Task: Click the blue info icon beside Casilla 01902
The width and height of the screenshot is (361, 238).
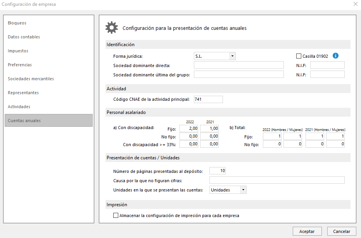Action: (x=335, y=56)
